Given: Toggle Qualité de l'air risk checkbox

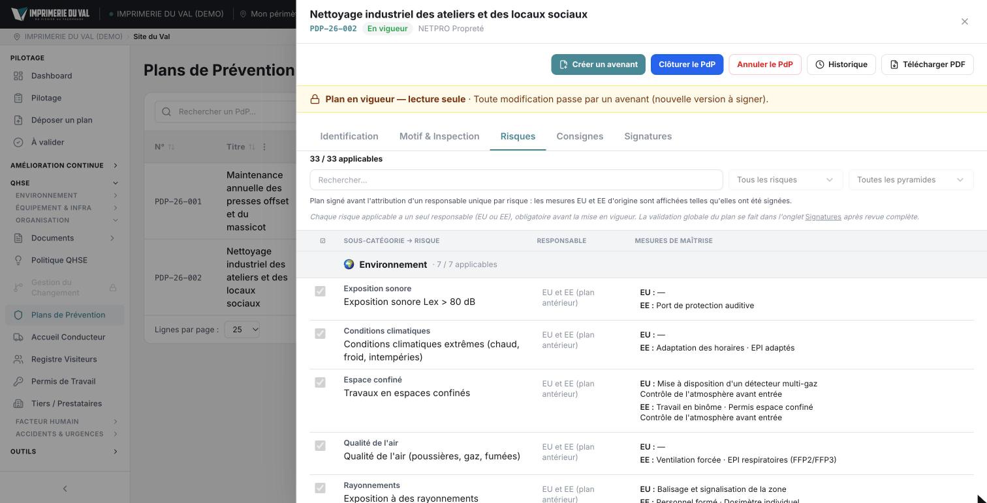Looking at the screenshot, I should (320, 446).
